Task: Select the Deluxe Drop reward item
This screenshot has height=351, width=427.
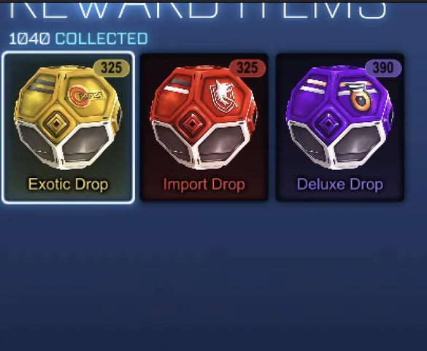Action: (339, 128)
